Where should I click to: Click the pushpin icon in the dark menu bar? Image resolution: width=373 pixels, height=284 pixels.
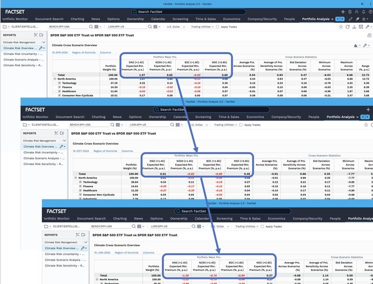coord(357,19)
